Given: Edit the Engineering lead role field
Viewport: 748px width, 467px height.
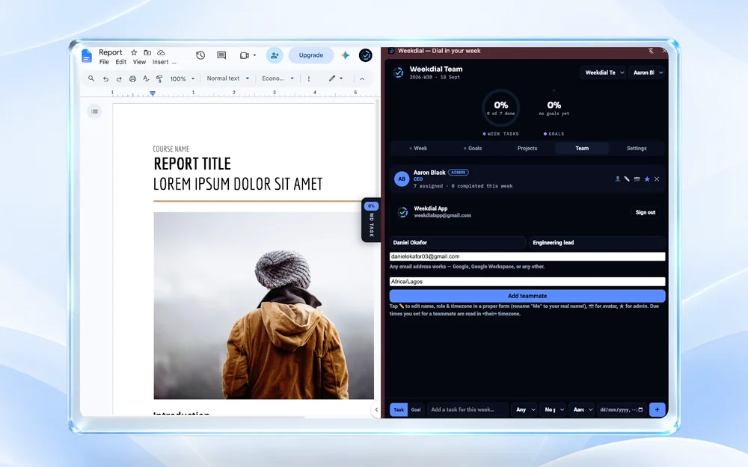Looking at the screenshot, I should pyautogui.click(x=597, y=243).
